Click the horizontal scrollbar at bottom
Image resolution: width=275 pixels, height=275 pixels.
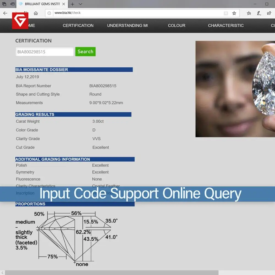[x=112, y=273]
